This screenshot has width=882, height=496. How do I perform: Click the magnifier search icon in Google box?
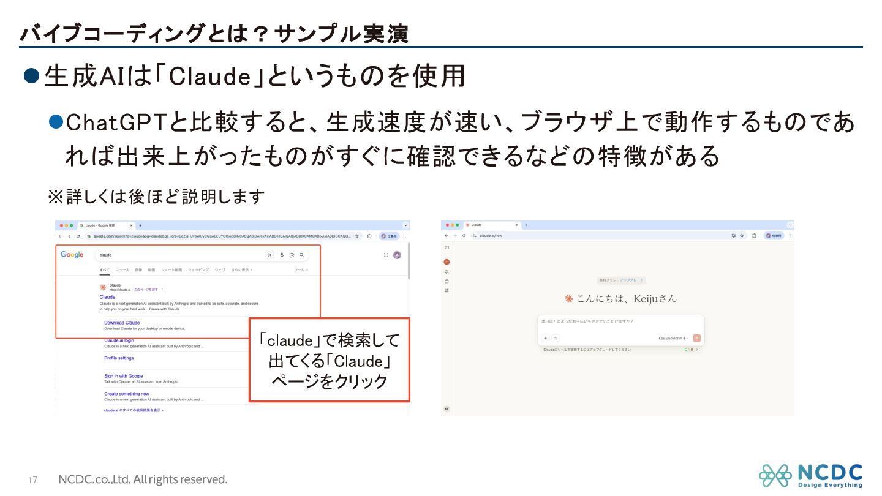pos(301,255)
